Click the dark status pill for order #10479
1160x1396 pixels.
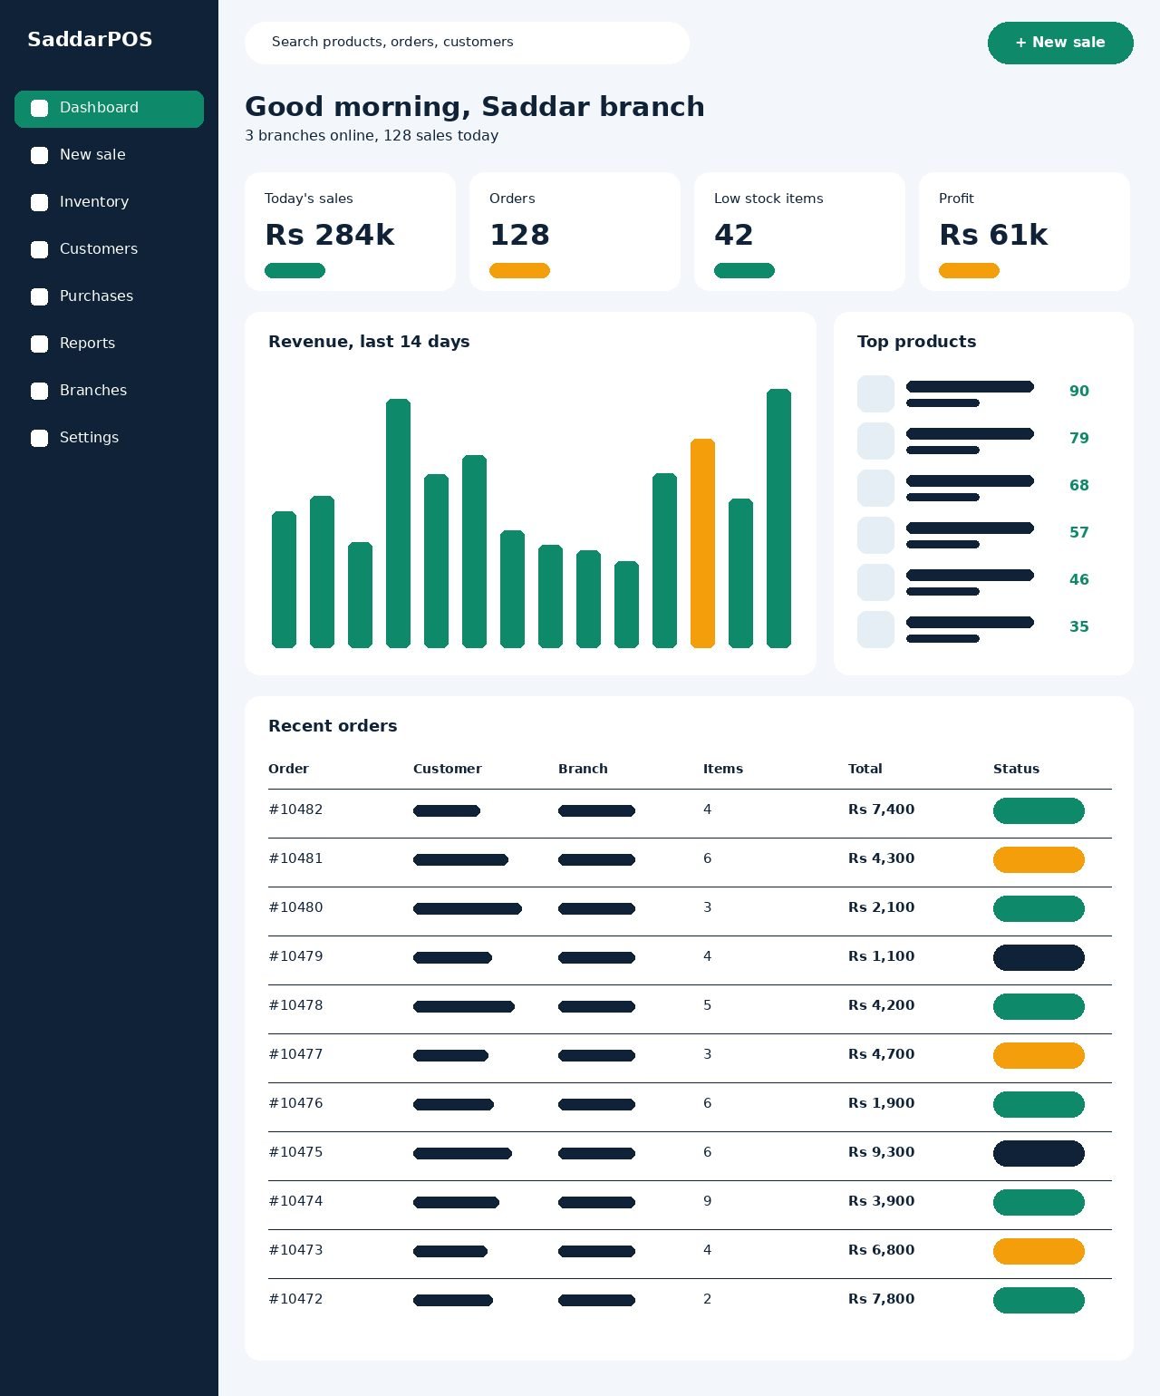(x=1039, y=958)
